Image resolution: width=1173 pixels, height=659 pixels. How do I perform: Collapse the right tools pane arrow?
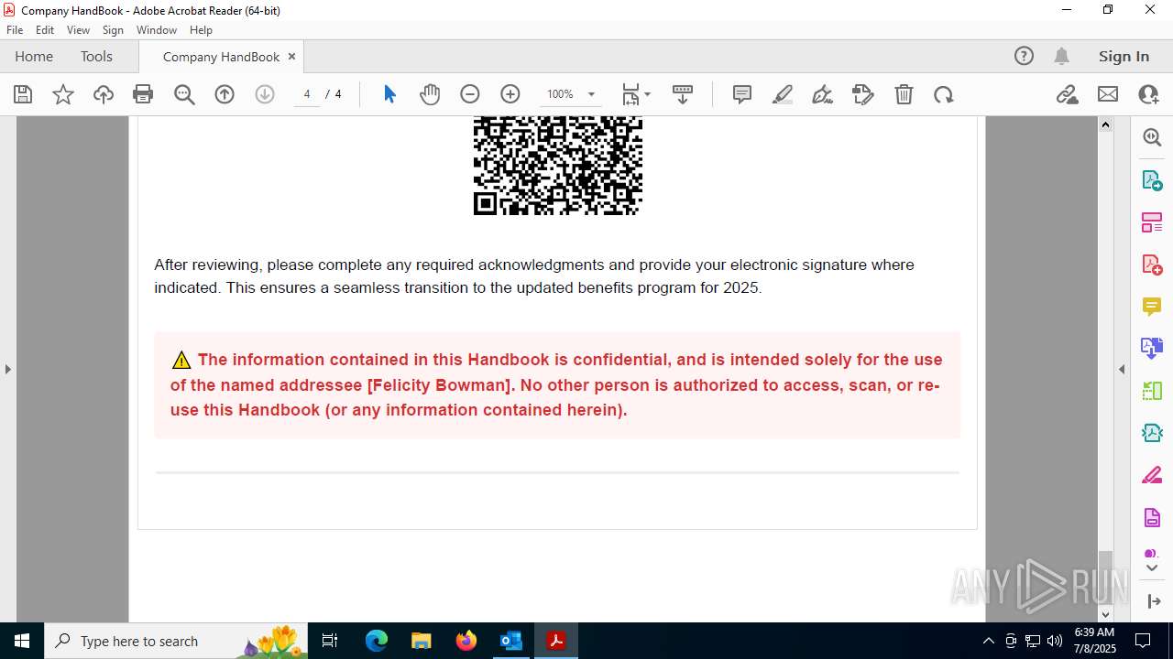[x=1122, y=370]
